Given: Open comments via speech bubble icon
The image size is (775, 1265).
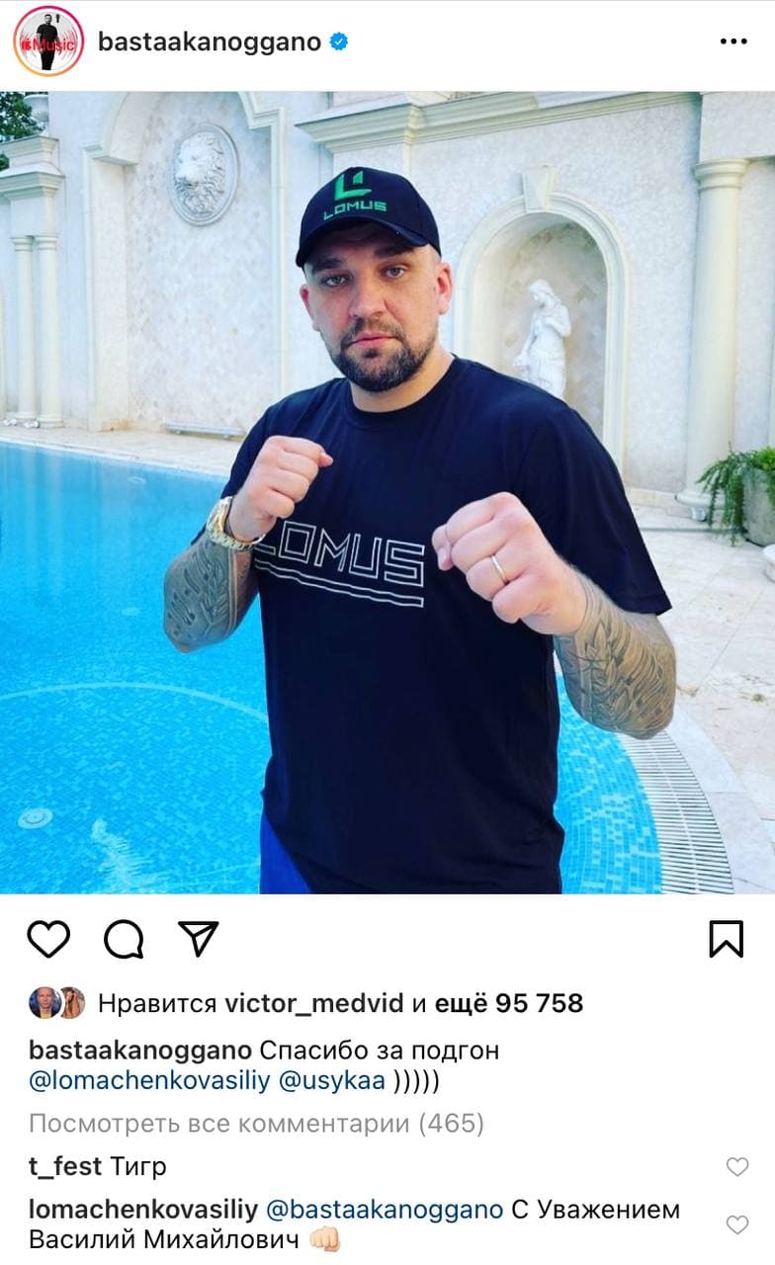Looking at the screenshot, I should (125, 939).
